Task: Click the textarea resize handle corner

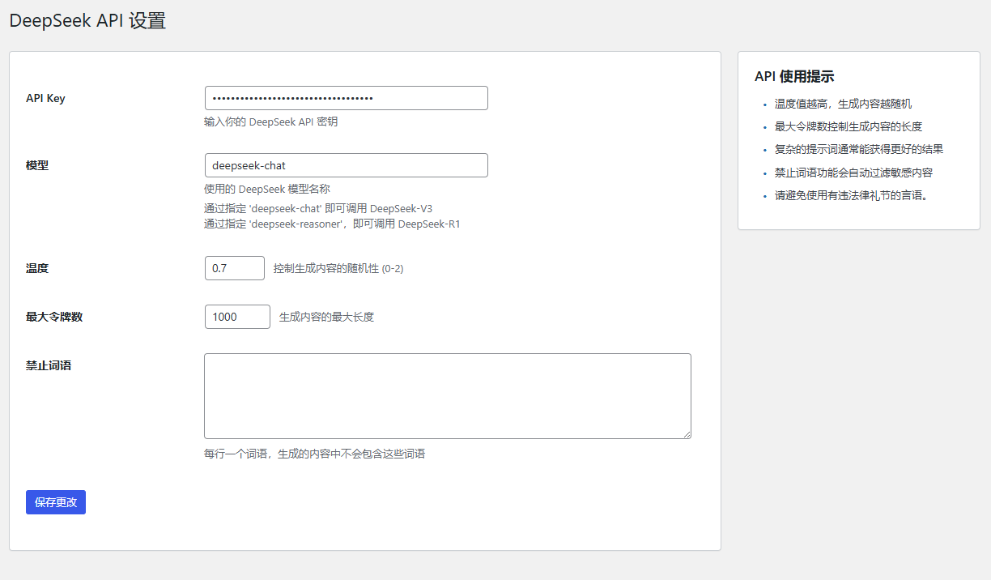Action: coord(687,434)
